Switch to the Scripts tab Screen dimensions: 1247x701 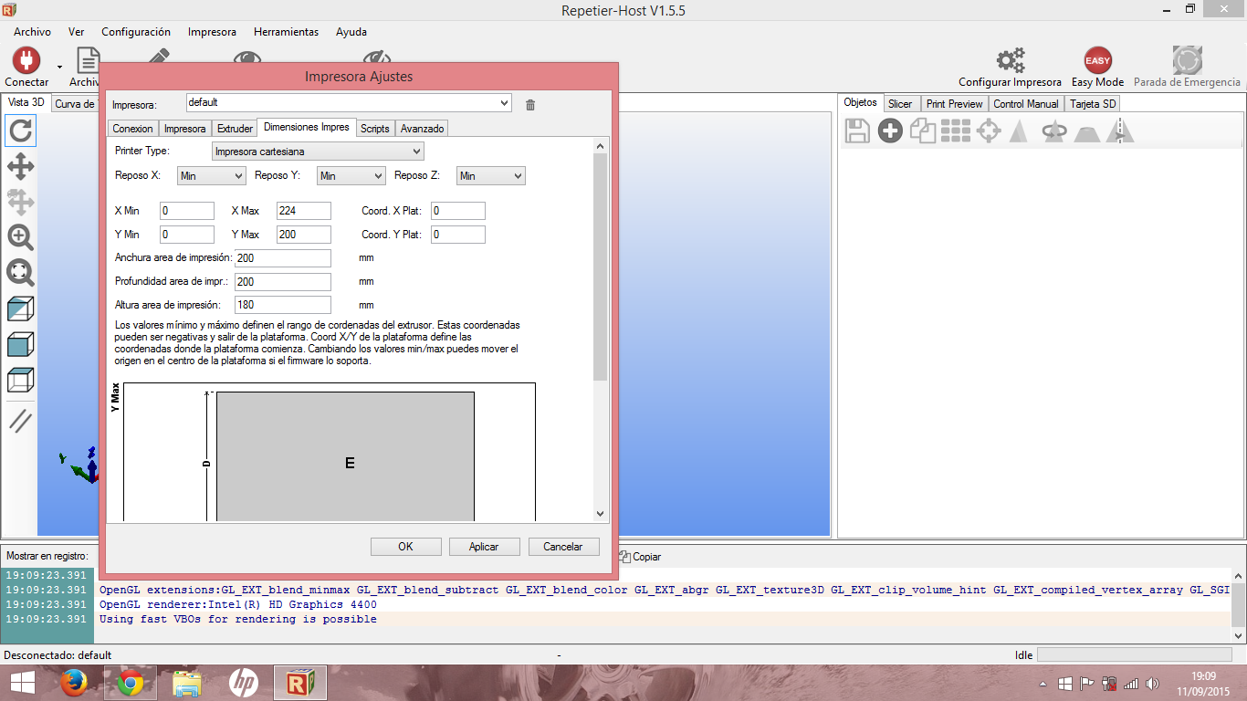[374, 129]
